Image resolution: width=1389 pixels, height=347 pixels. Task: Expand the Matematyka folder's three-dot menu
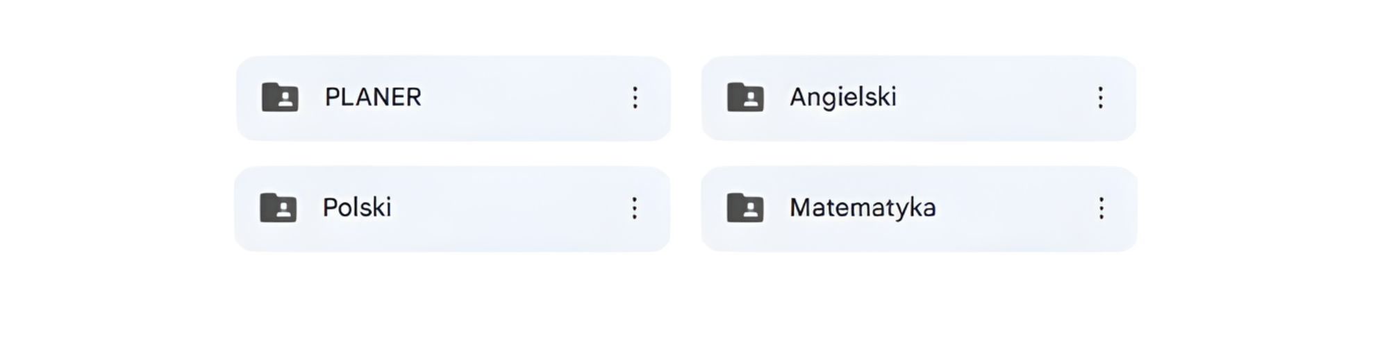click(1101, 208)
